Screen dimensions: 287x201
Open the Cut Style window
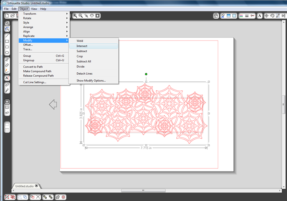click(x=253, y=16)
